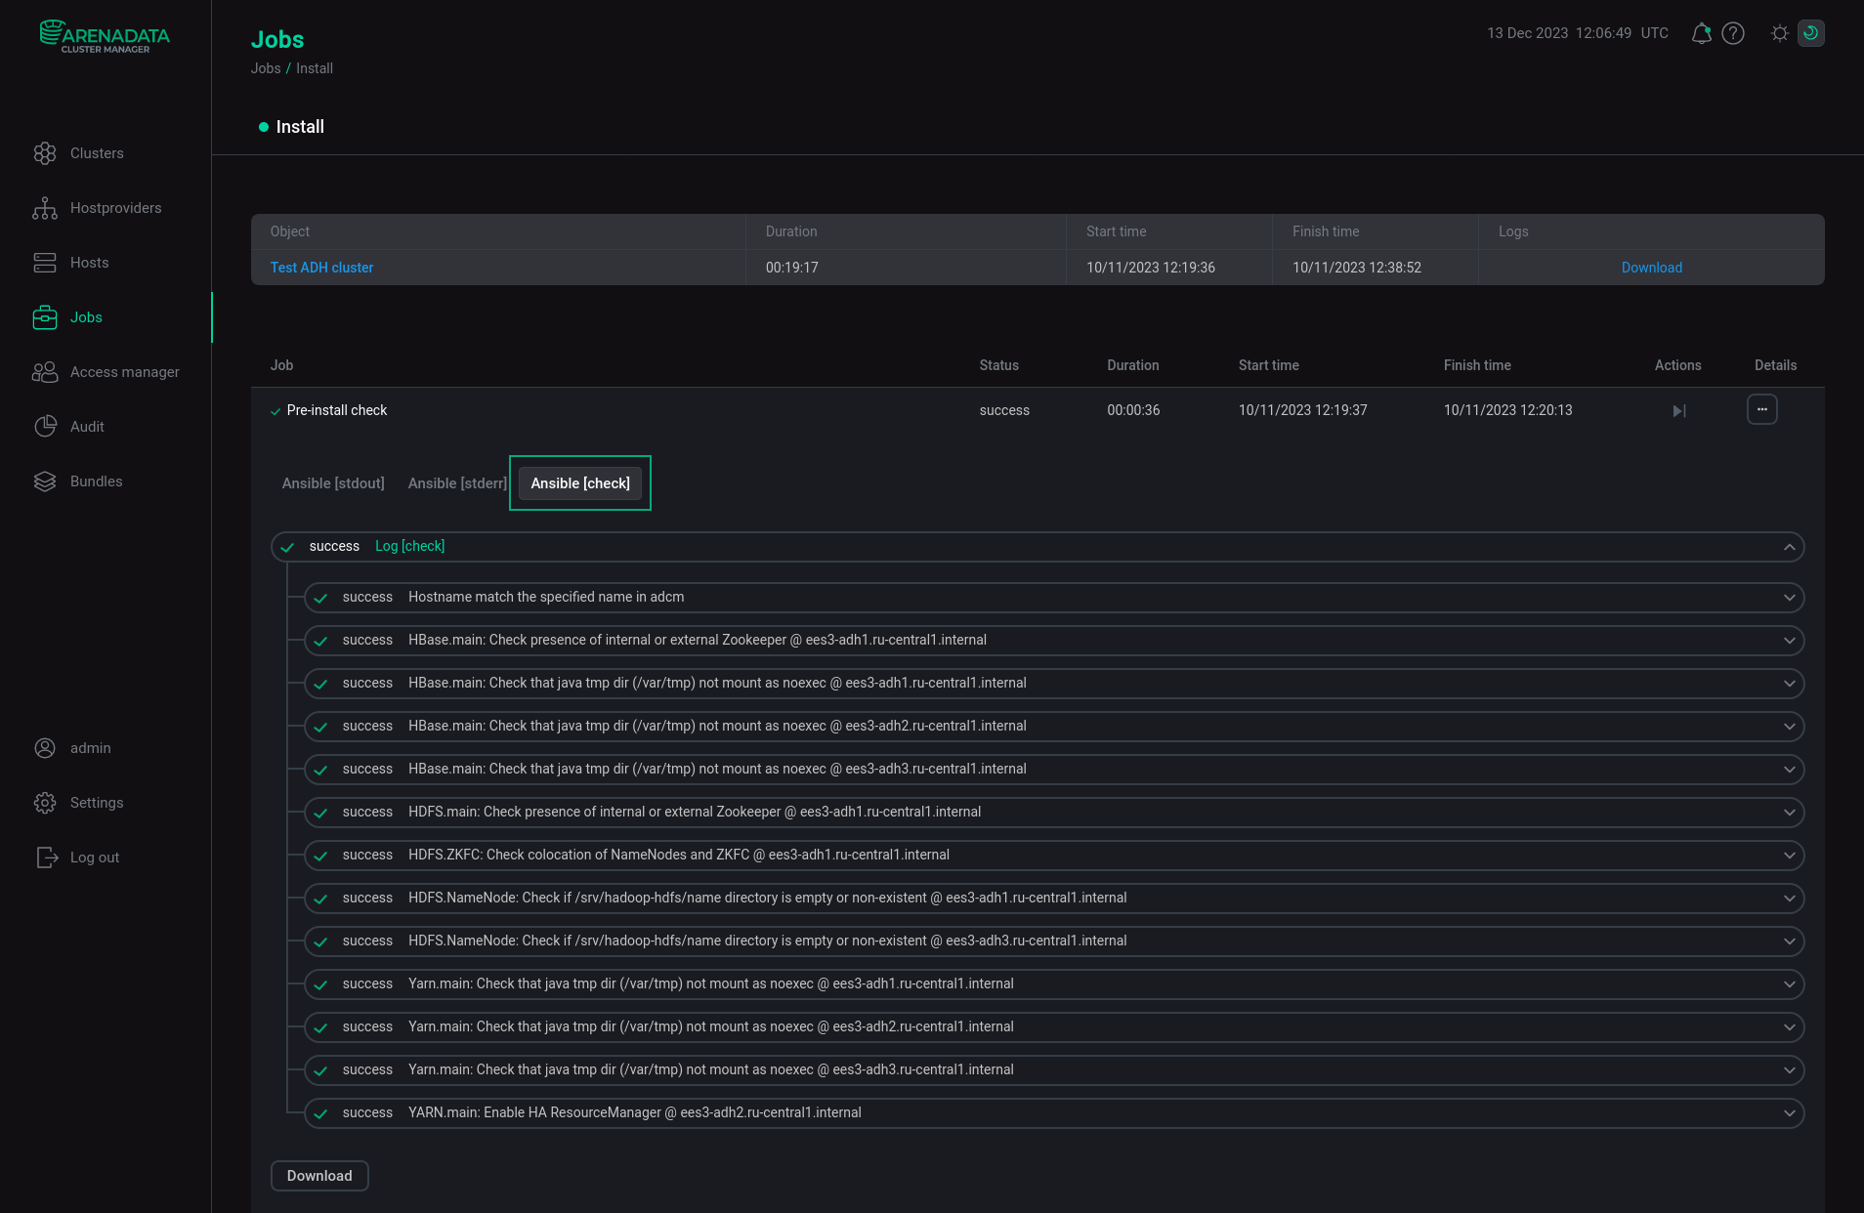
Task: Toggle the Pre-install check row expansion checkmark
Action: (x=275, y=410)
